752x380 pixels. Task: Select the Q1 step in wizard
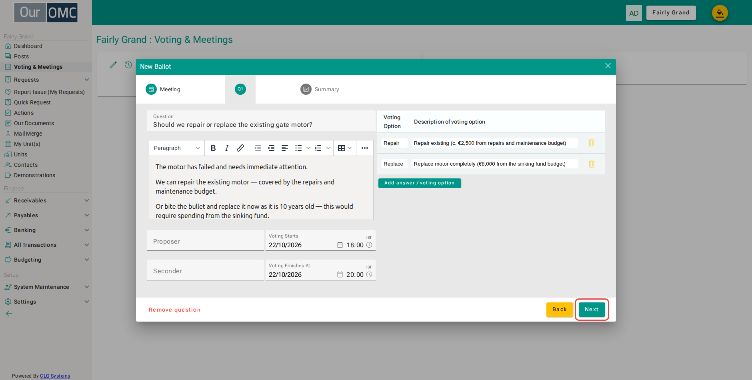(x=240, y=89)
